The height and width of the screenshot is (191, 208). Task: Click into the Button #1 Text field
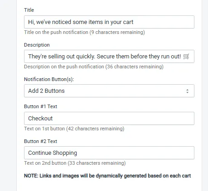(x=109, y=118)
